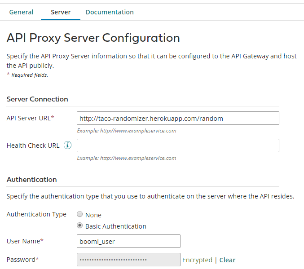The width and height of the screenshot is (304, 269).
Task: Click the Server Connection section header
Action: [x=37, y=99]
